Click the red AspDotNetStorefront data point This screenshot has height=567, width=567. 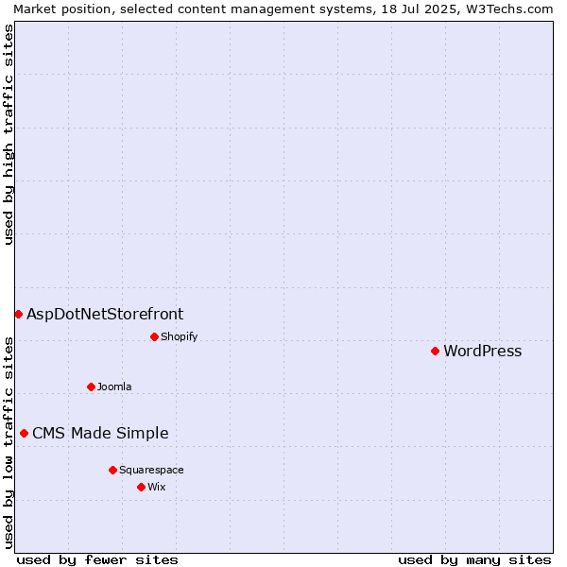(x=19, y=315)
